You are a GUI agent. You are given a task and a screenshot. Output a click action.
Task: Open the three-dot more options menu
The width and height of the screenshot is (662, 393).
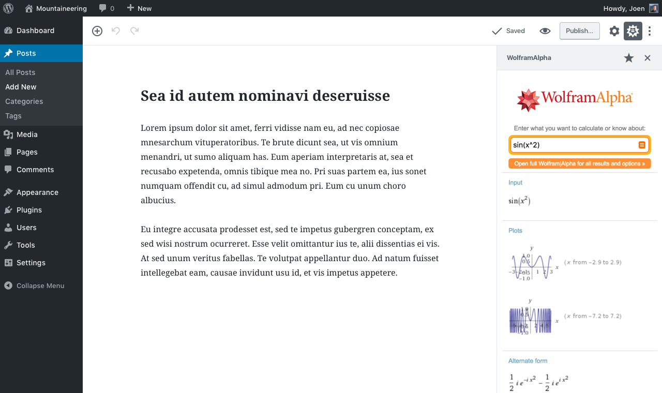click(x=650, y=31)
